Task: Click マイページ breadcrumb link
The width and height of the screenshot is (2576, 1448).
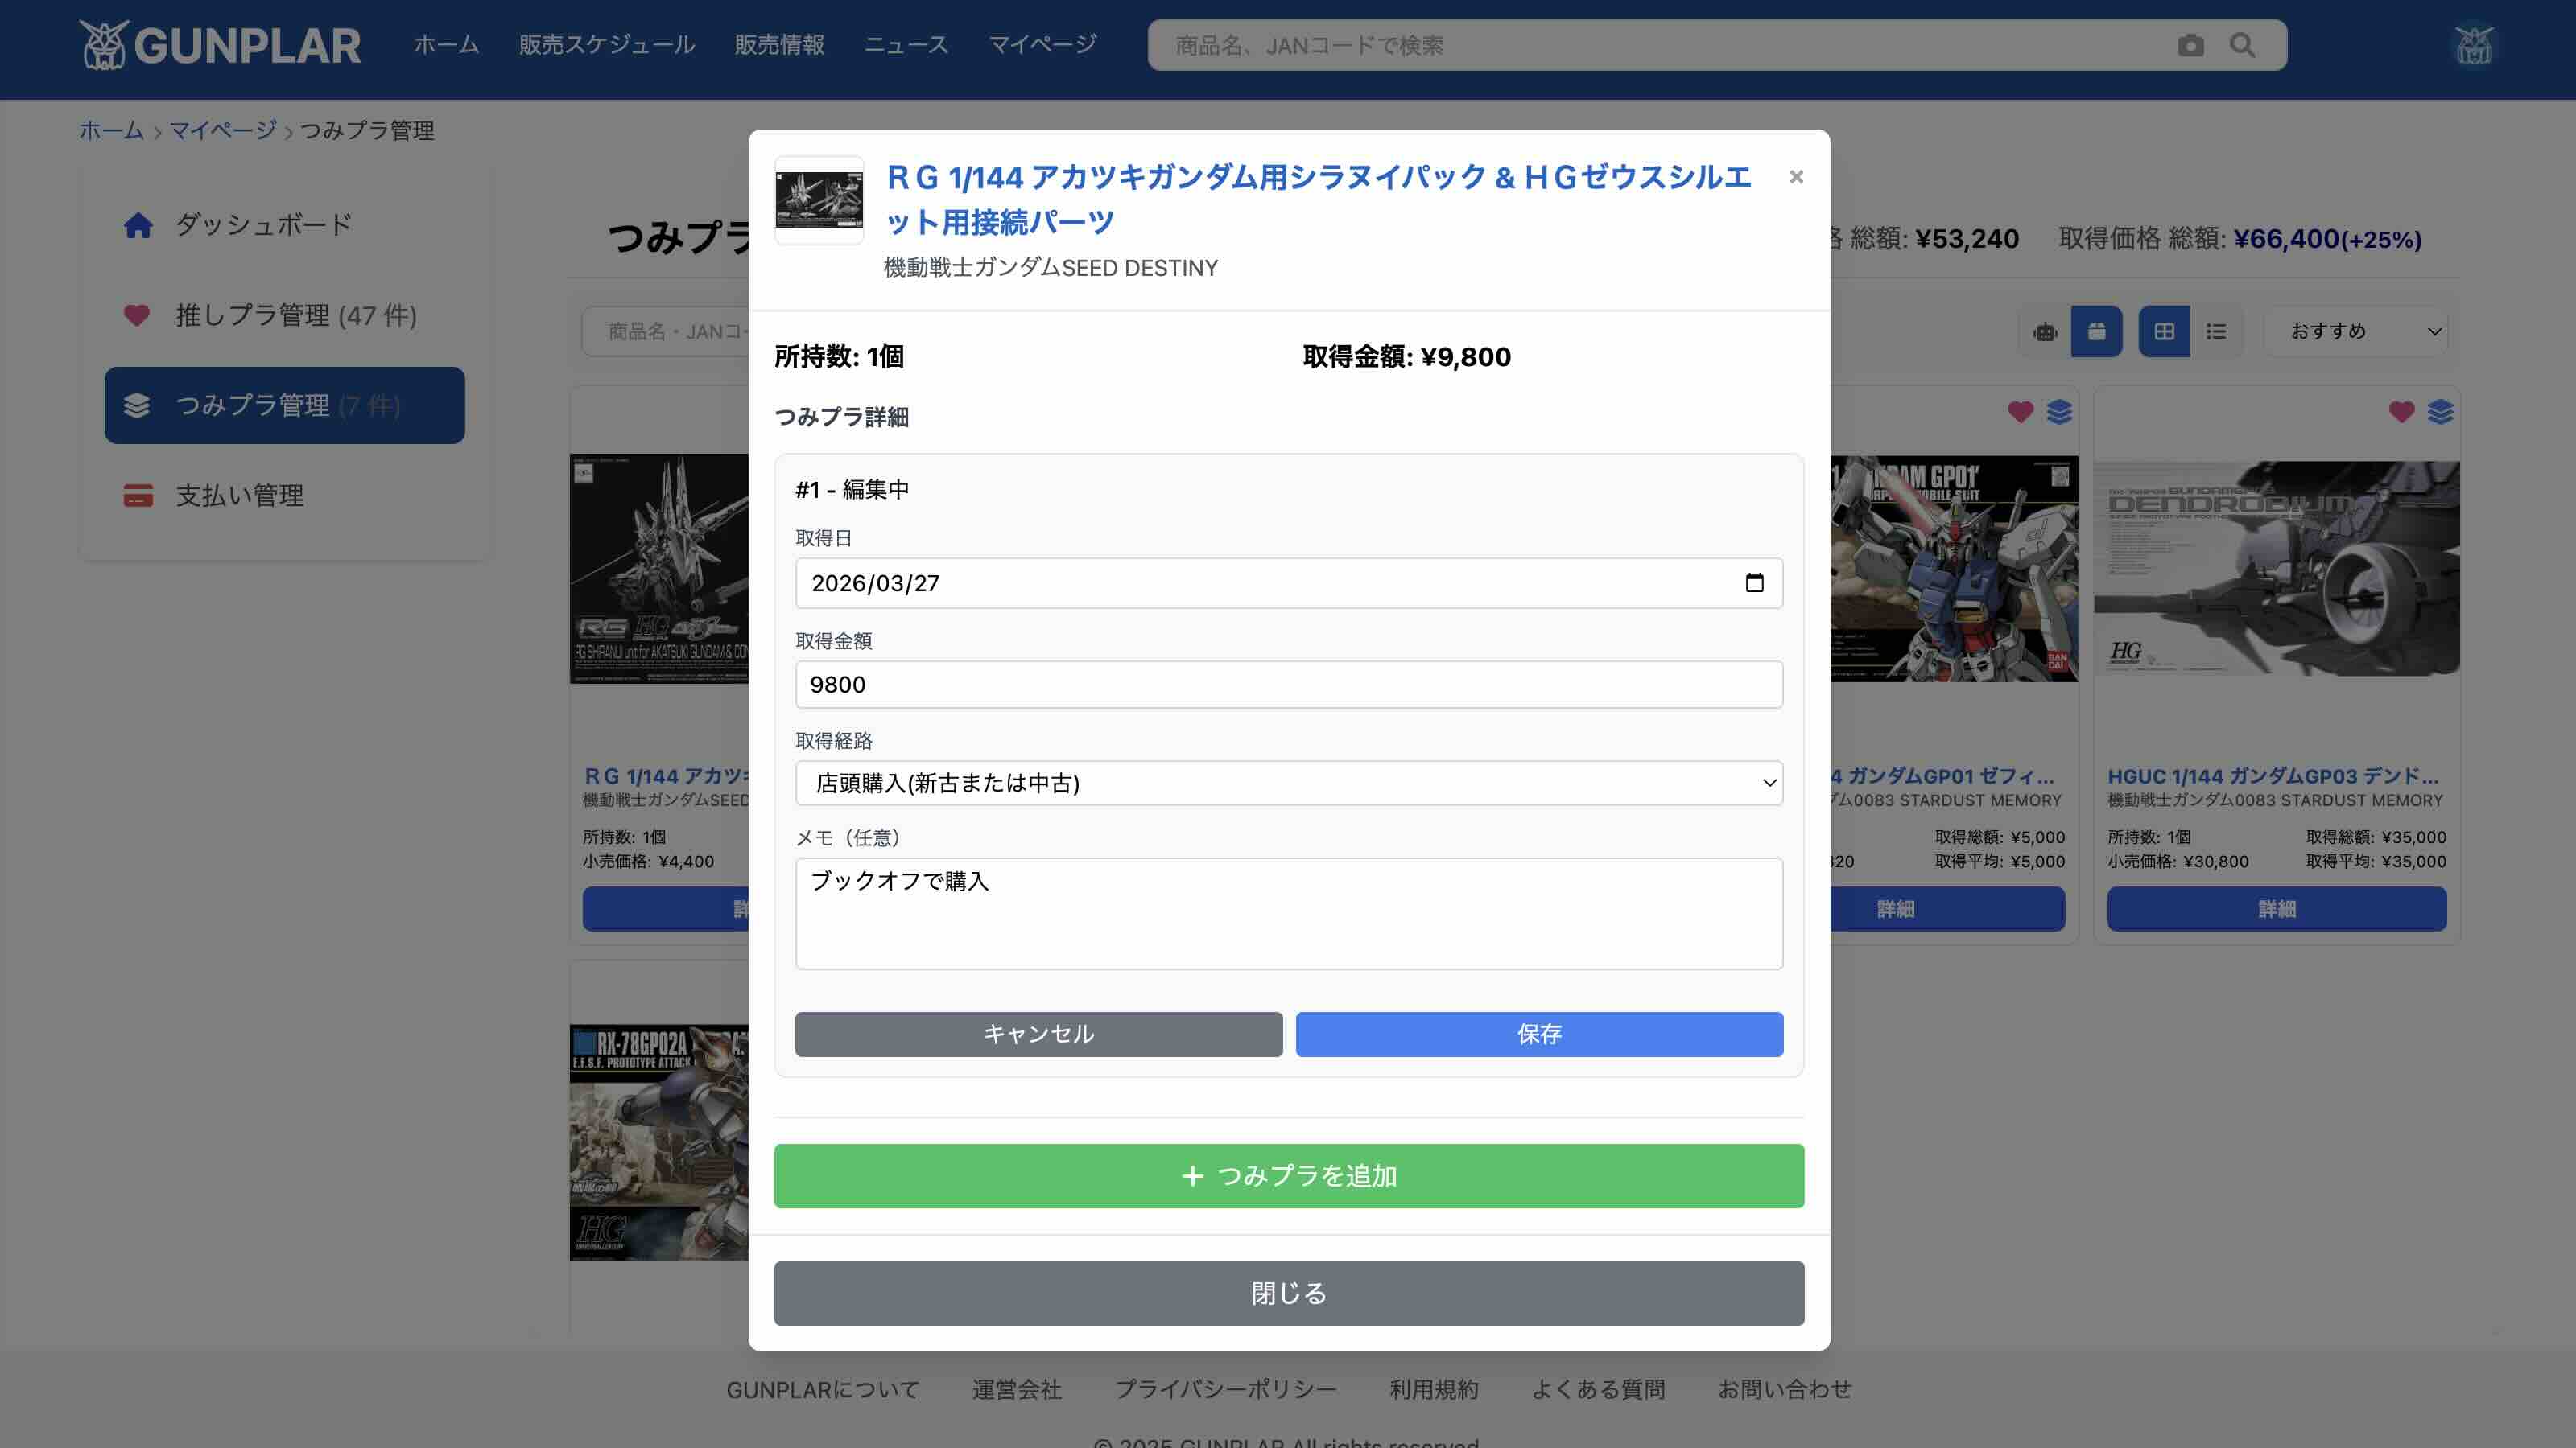Action: click(x=223, y=131)
